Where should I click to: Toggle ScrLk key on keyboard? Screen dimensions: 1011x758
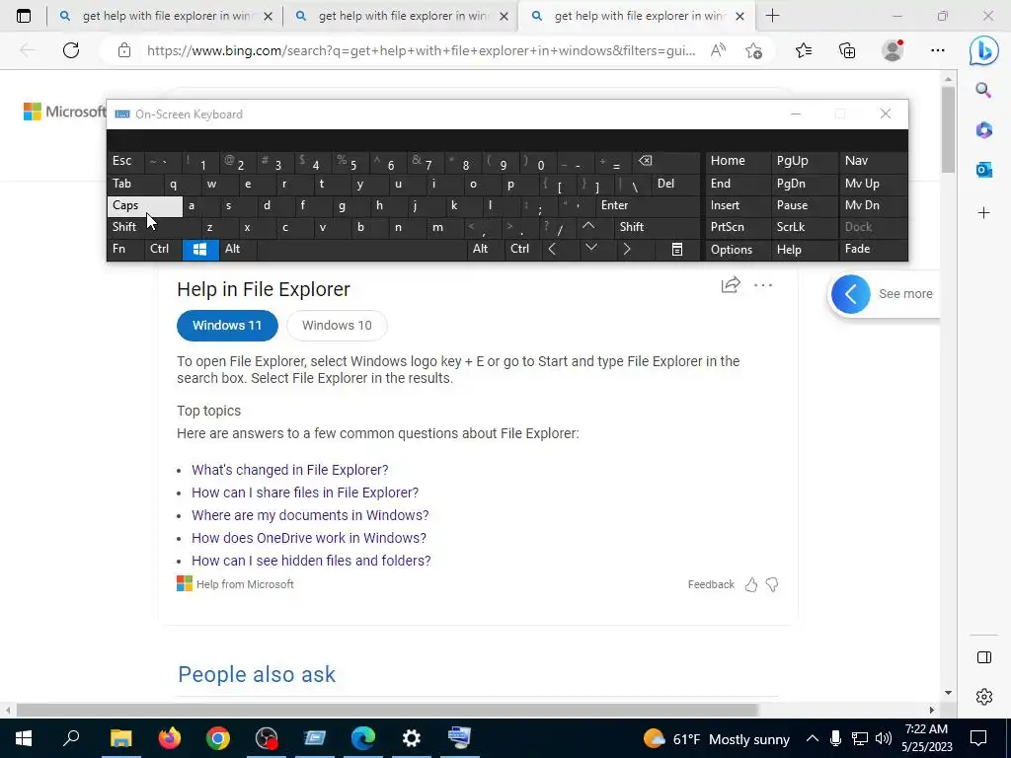(x=804, y=228)
